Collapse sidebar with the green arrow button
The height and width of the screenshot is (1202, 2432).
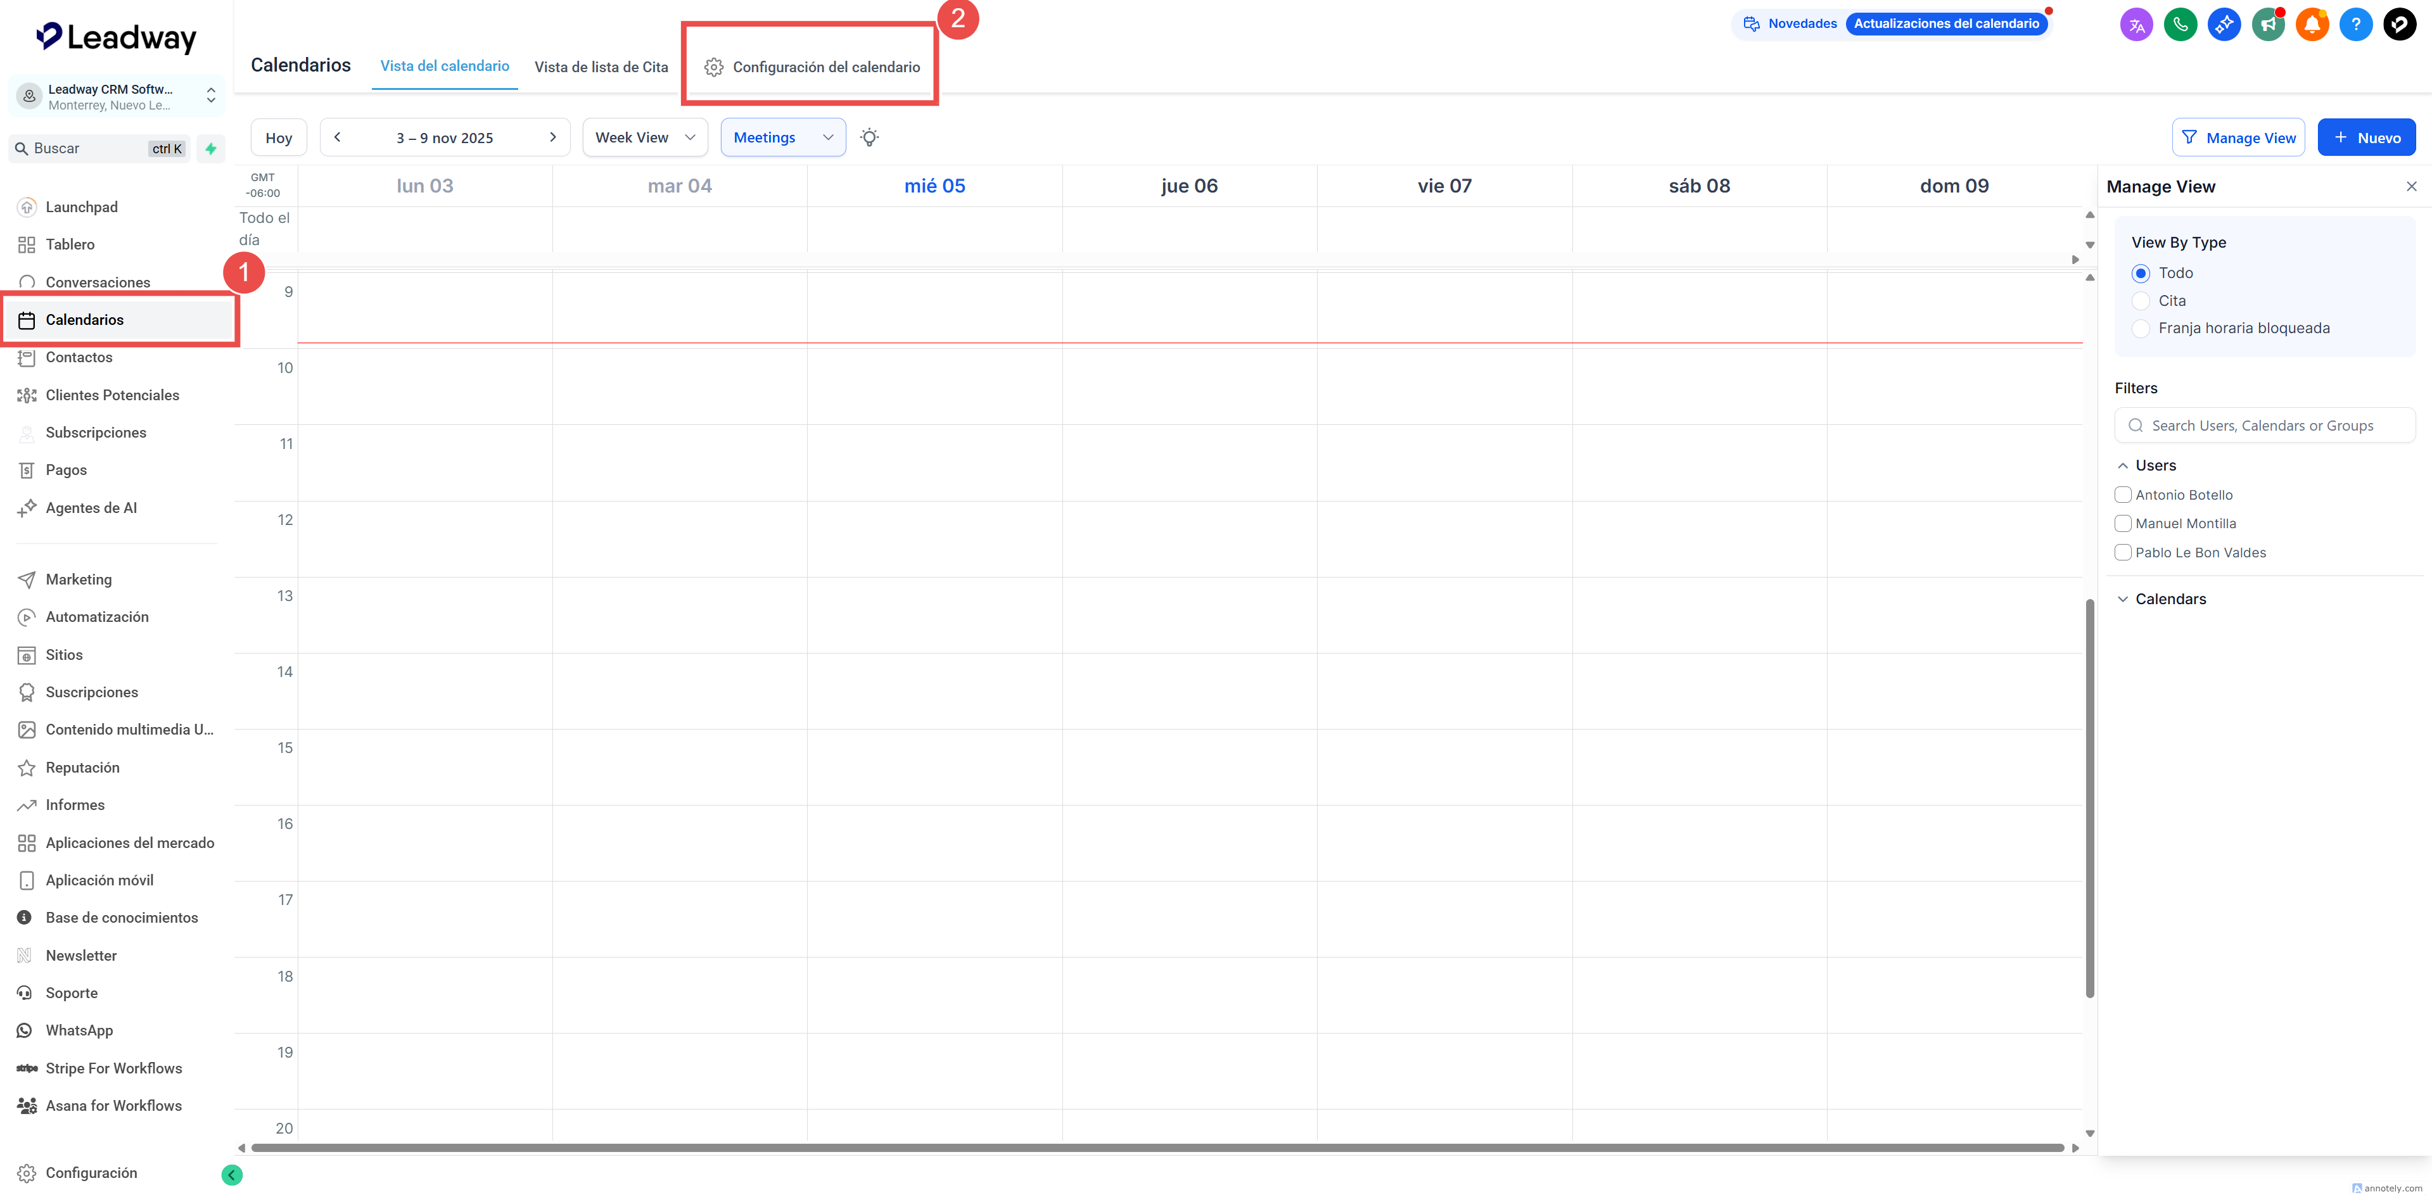231,1175
